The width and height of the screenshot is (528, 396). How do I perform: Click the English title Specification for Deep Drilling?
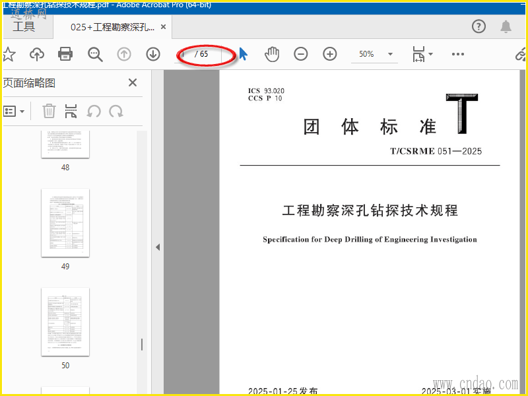(370, 240)
